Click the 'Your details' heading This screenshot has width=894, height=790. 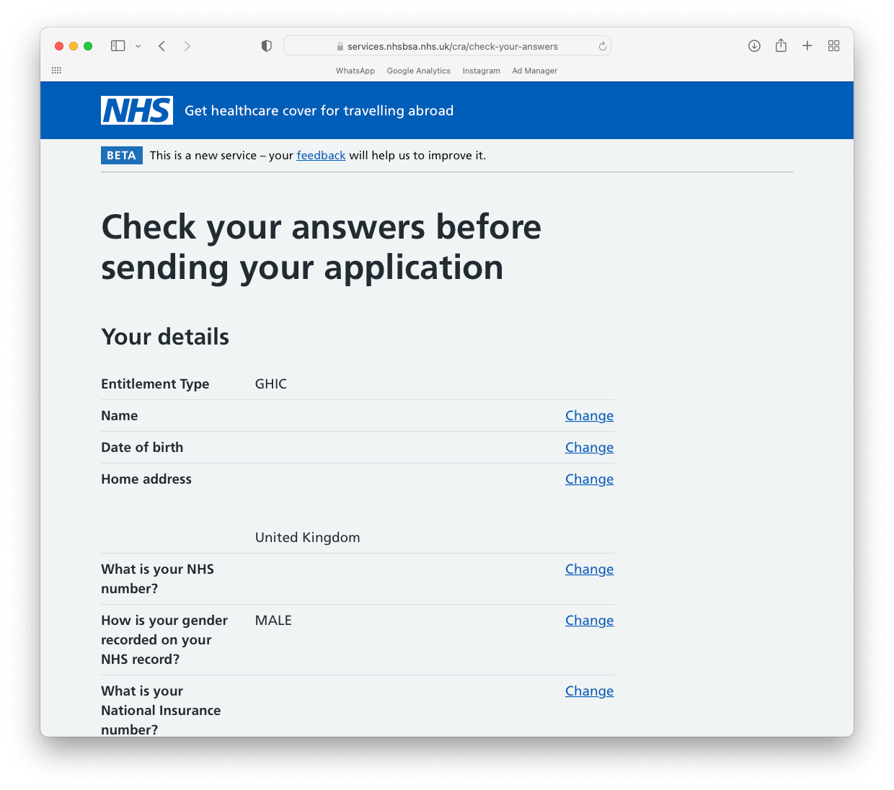165,337
